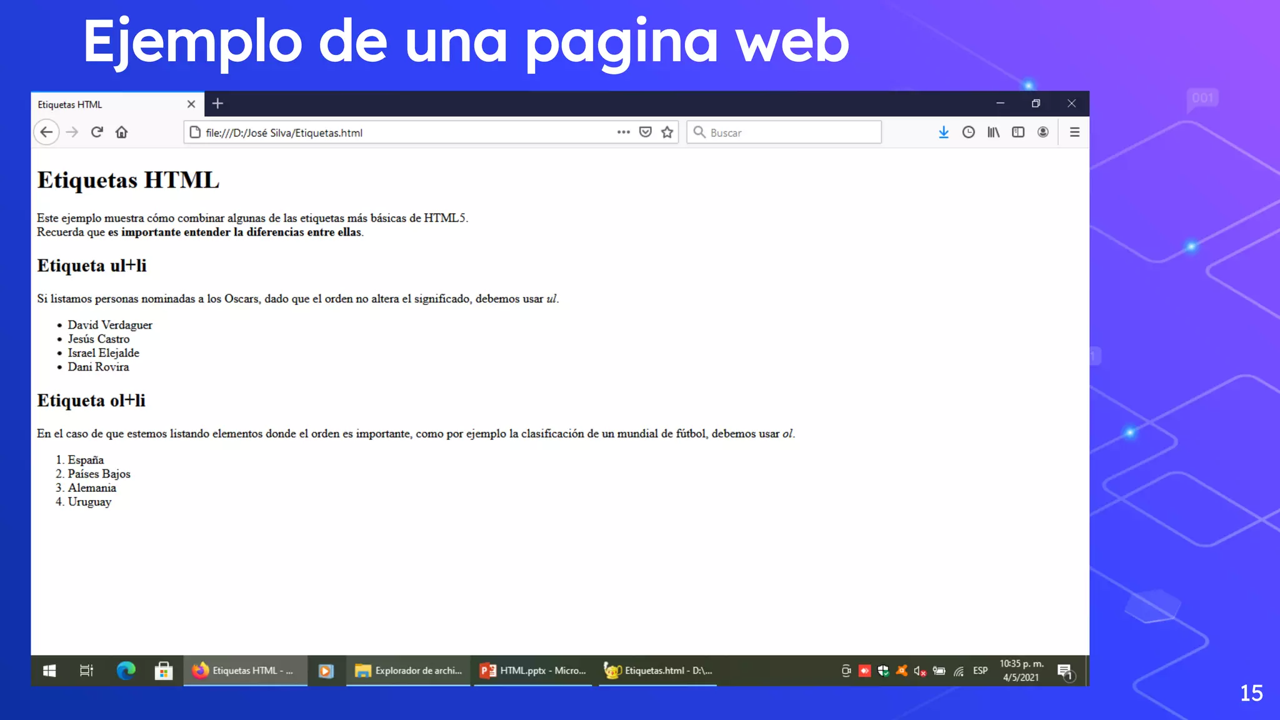The height and width of the screenshot is (720, 1280).
Task: Switch to Etiquetas.html editor window
Action: 657,671
